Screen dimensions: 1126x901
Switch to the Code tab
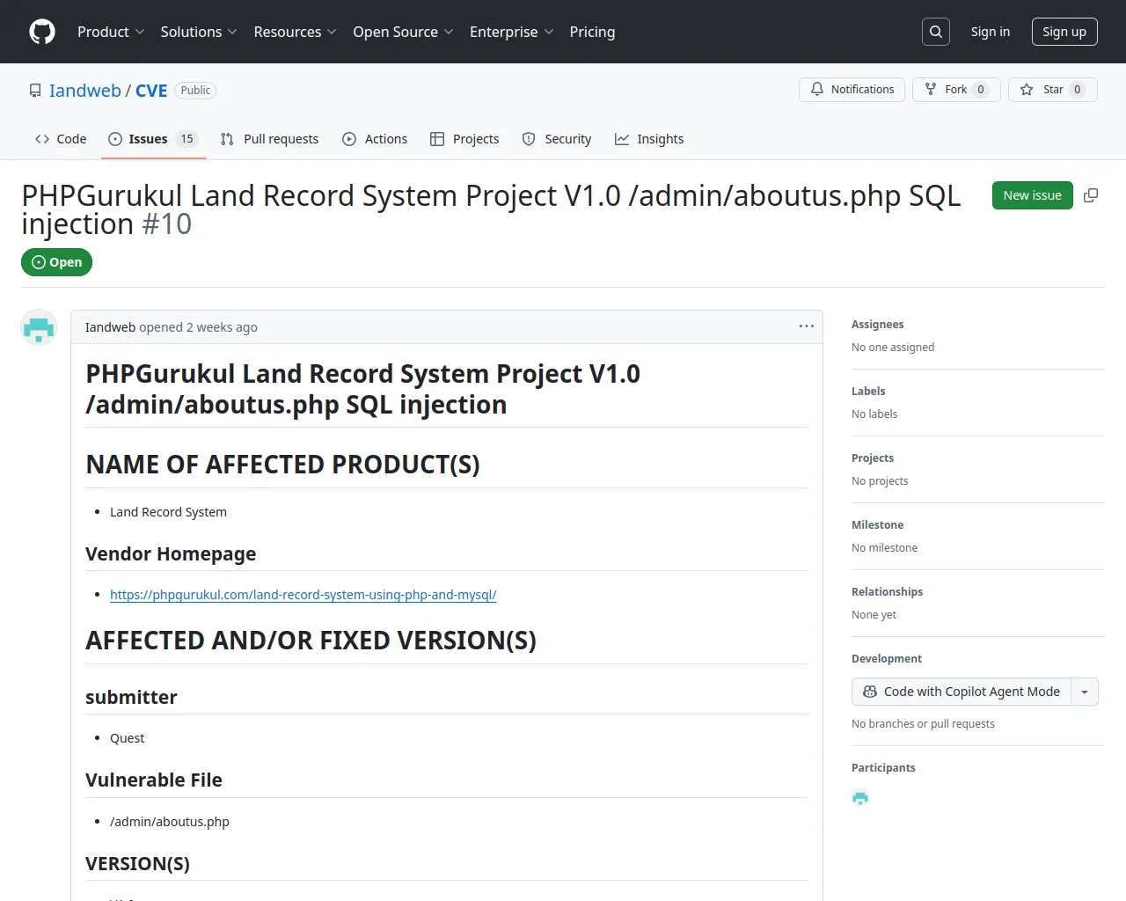tap(61, 139)
